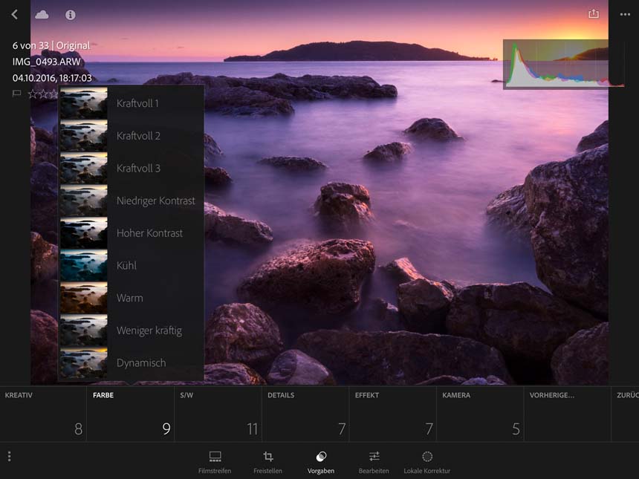Click the histogram overlay

pyautogui.click(x=555, y=64)
